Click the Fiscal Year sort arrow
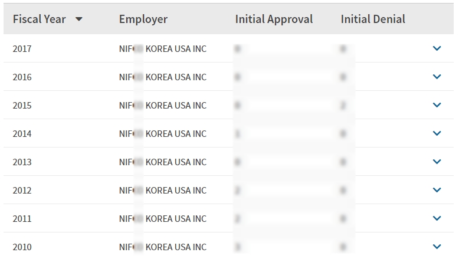 (79, 19)
